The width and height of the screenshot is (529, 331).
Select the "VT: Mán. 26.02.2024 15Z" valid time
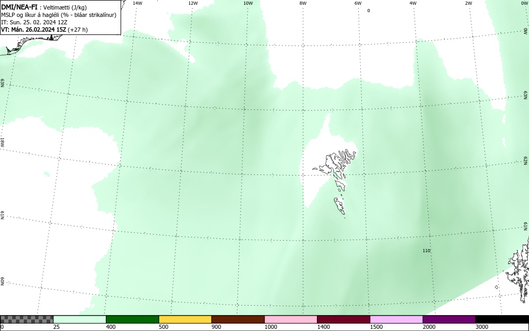point(34,30)
